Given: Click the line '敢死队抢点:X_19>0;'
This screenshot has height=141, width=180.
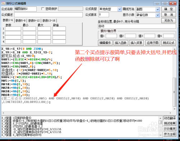Looking at the screenshot, I should coord(18,56).
